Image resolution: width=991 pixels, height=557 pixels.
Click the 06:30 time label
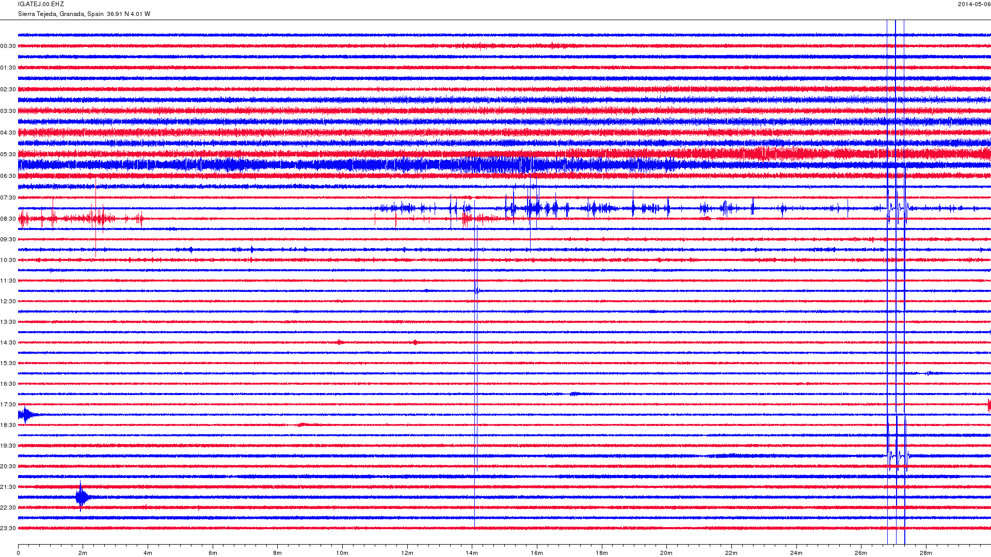pos(8,176)
